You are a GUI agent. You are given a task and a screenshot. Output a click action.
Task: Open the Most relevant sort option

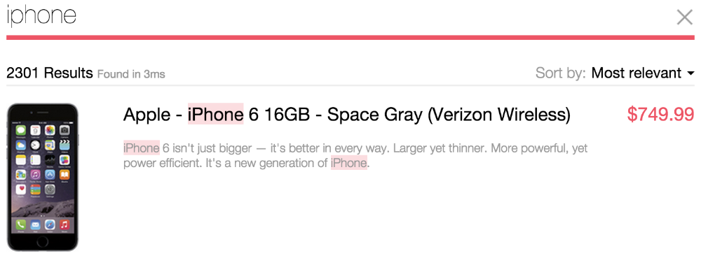[637, 73]
